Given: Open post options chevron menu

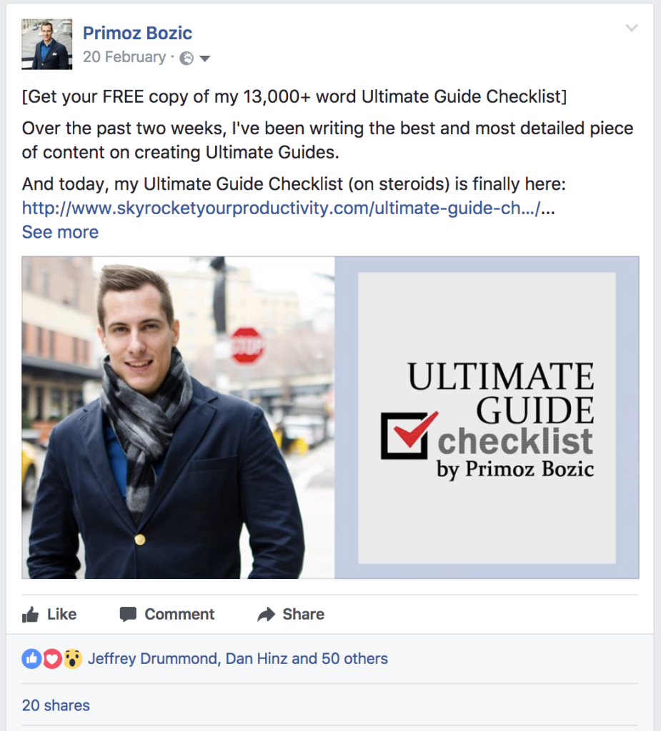Looking at the screenshot, I should pos(632,28).
